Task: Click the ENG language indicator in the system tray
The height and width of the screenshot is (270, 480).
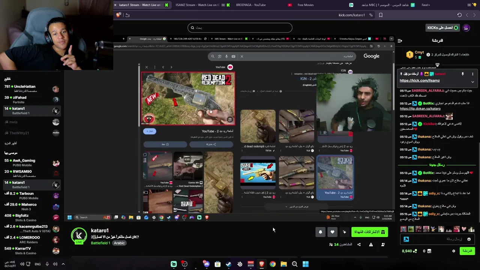Action: click(37, 264)
